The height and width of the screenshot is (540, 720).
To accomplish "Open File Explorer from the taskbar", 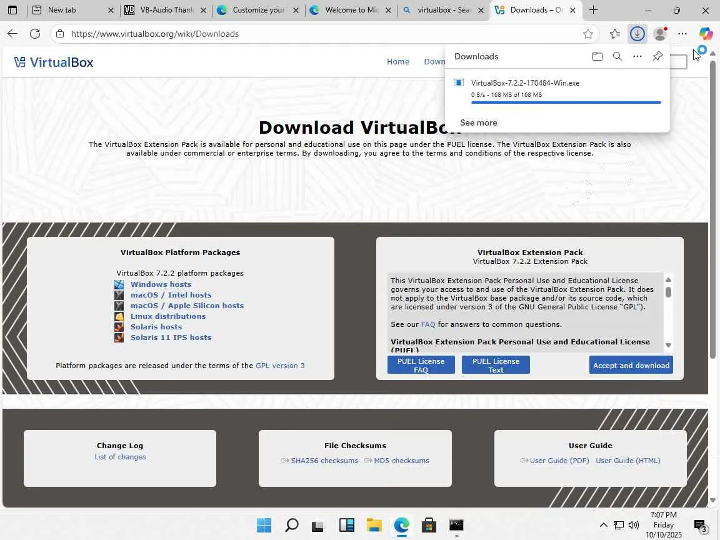I will [374, 525].
